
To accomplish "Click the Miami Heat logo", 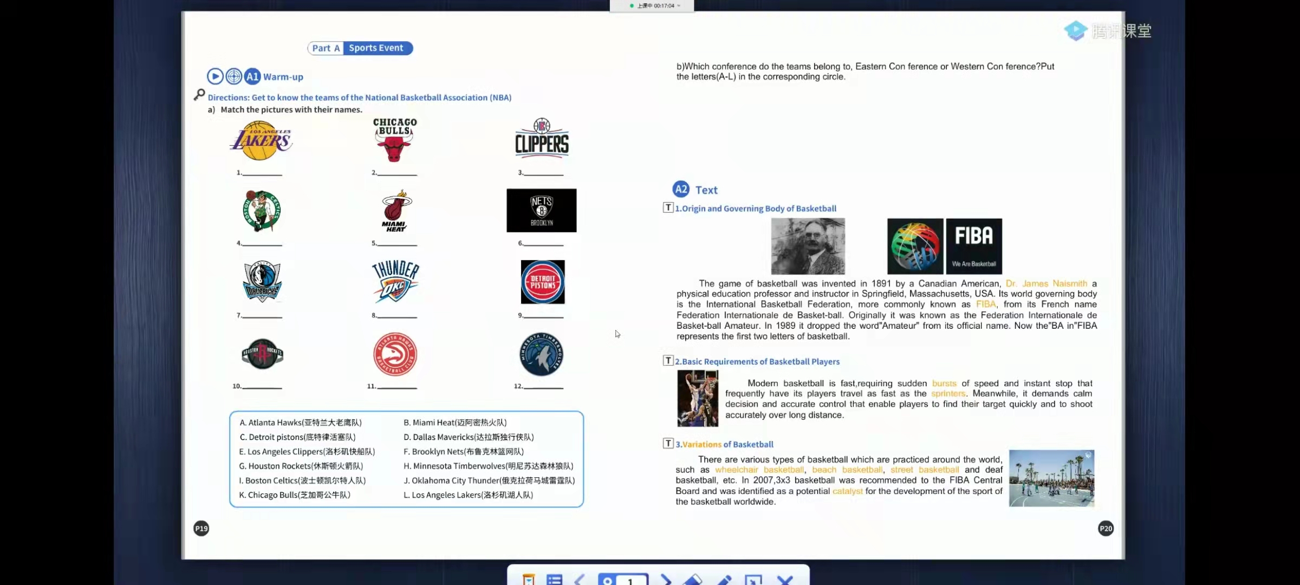I will [x=396, y=211].
